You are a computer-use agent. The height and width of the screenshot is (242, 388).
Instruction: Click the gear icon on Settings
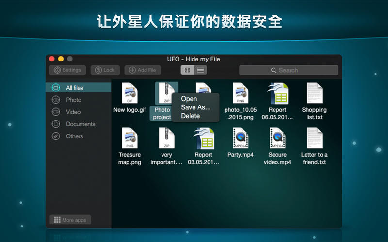click(57, 70)
